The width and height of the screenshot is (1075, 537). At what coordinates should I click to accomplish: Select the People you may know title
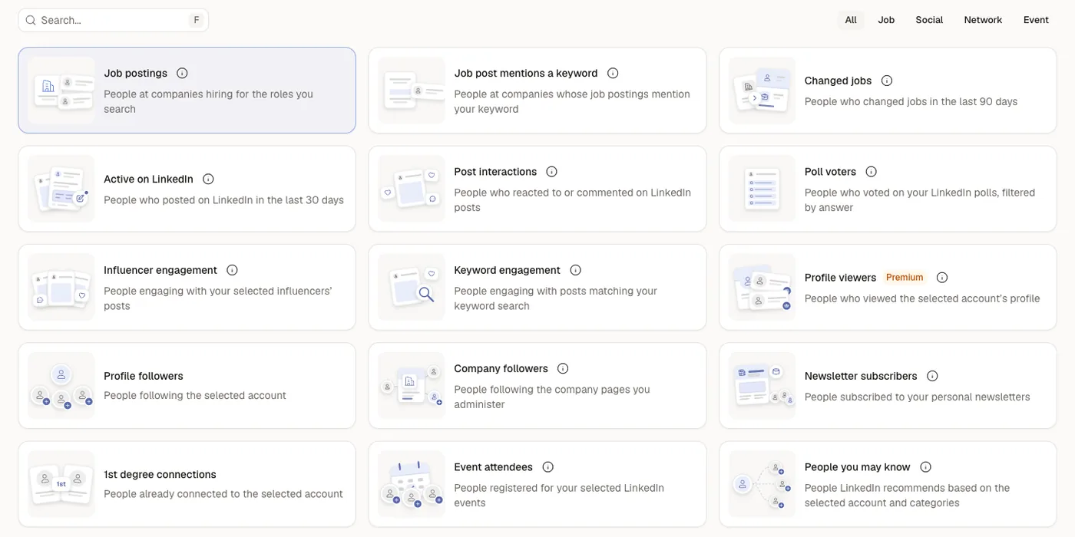click(x=857, y=467)
